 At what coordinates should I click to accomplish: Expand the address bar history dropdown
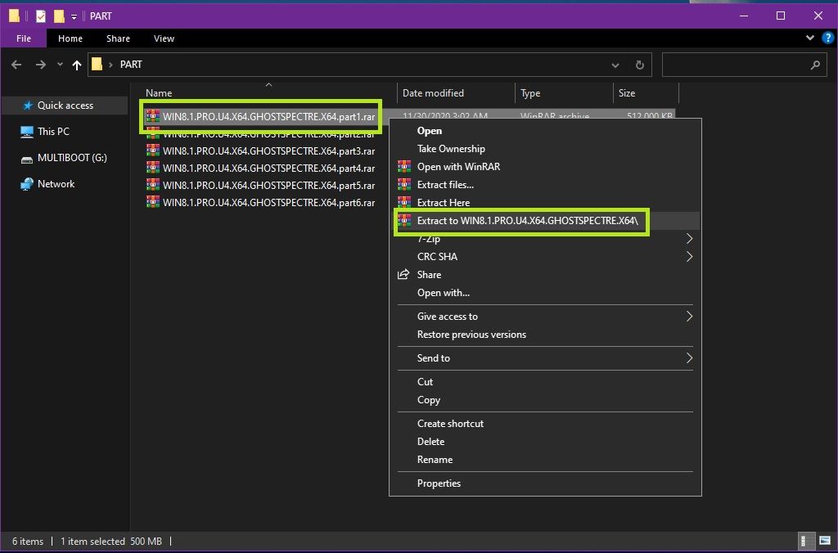(615, 65)
